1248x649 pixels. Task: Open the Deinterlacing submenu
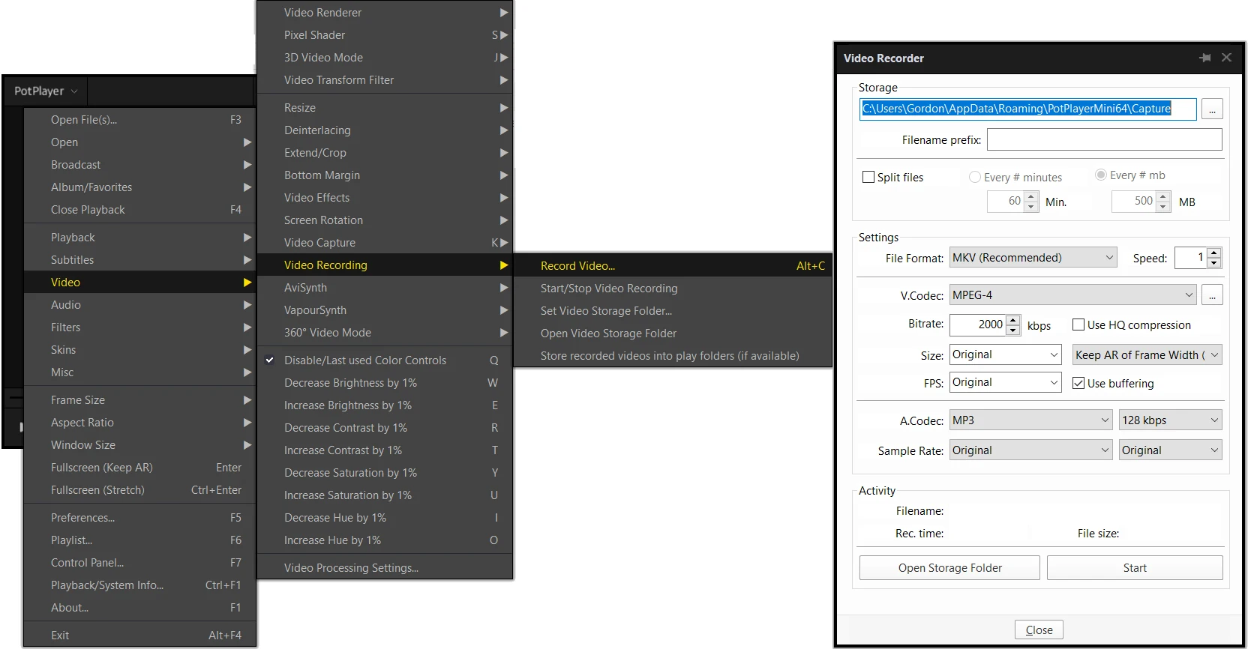pos(385,130)
